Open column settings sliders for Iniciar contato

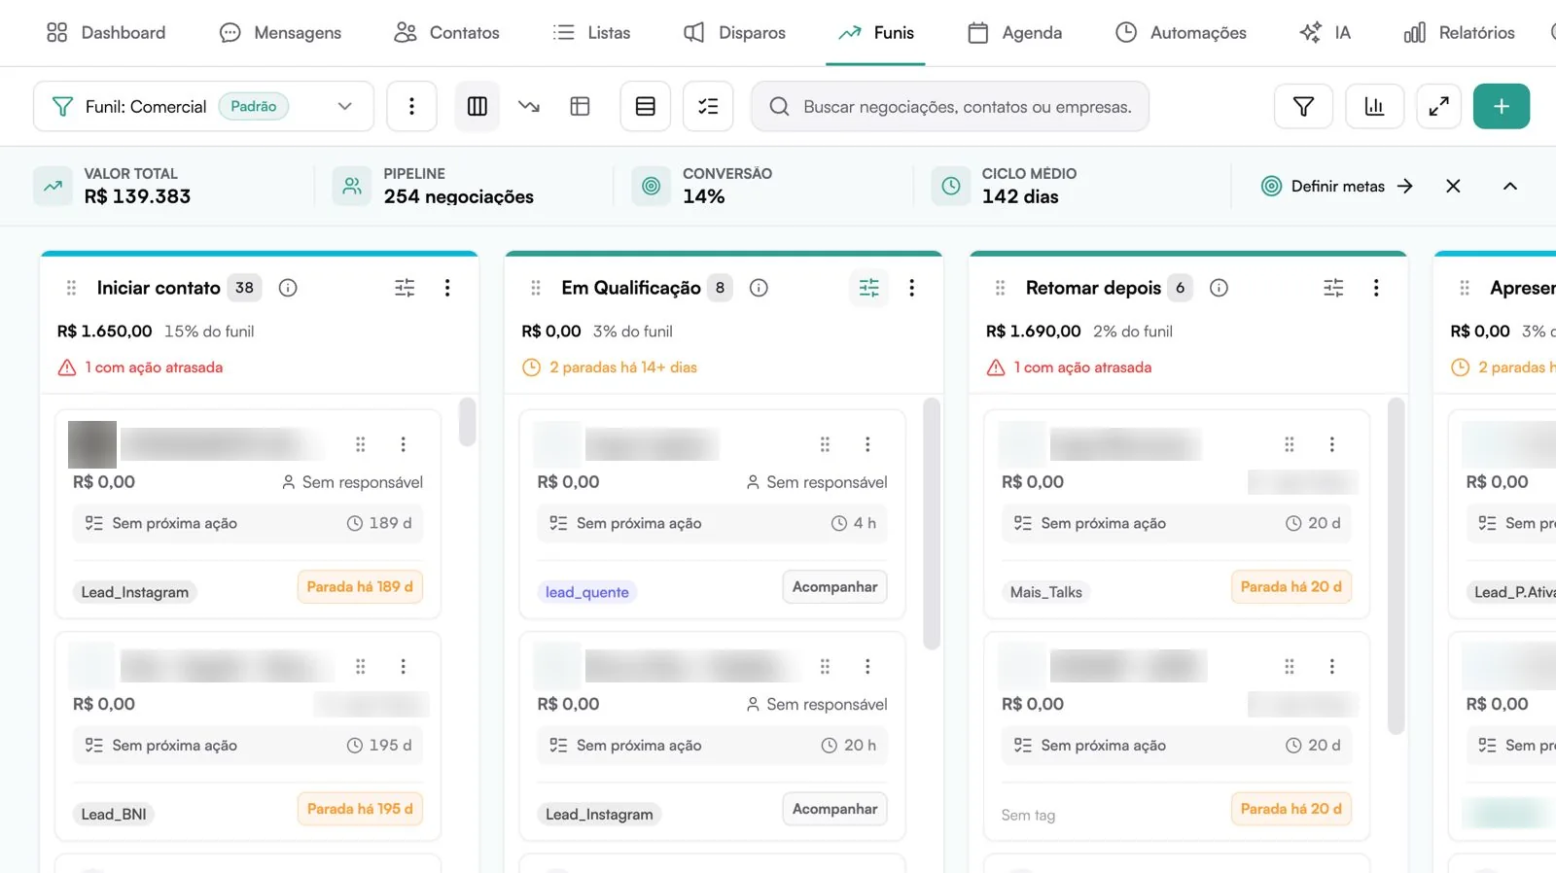(405, 288)
